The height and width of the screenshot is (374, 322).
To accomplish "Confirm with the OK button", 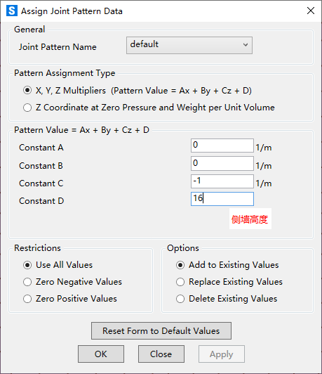I will click(101, 354).
